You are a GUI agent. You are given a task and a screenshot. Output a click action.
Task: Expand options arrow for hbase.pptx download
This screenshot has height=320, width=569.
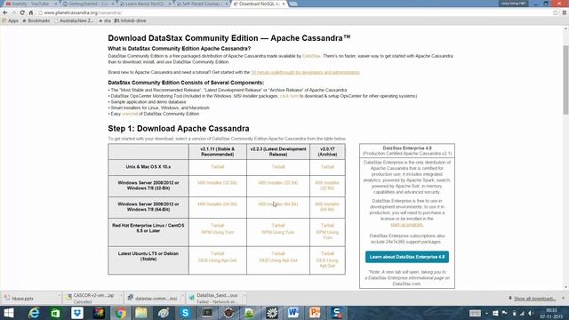[60, 296]
